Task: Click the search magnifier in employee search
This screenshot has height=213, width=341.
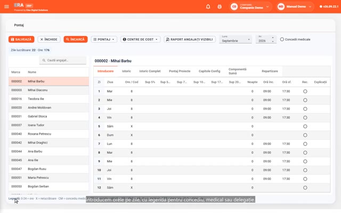Action: click(44, 60)
